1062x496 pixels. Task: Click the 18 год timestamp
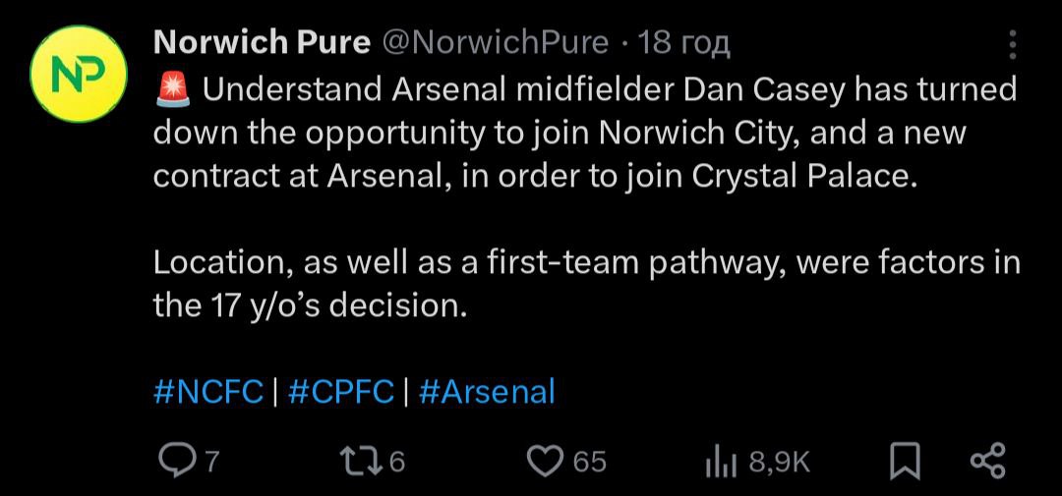[x=684, y=42]
